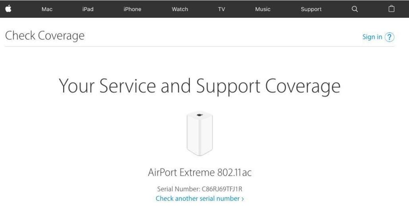Open the Mac menu item

click(47, 9)
